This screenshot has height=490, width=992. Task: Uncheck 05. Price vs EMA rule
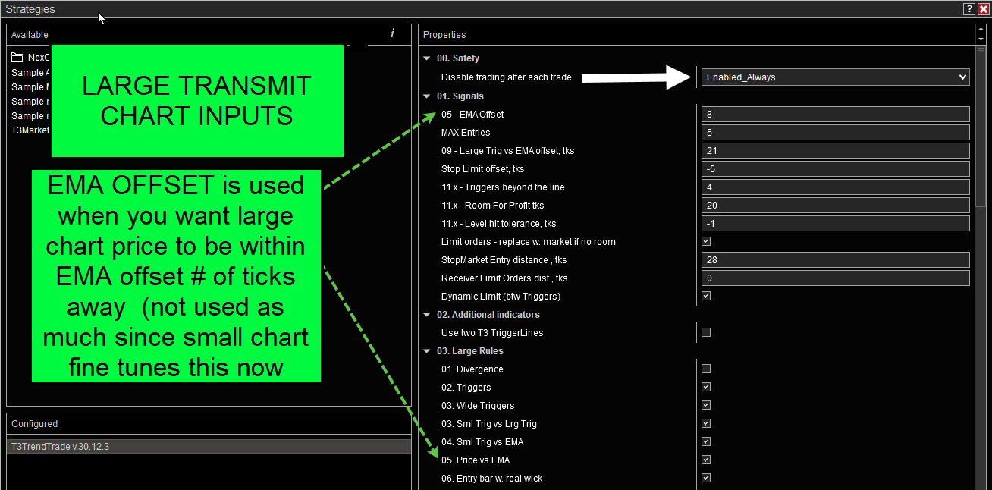706,460
